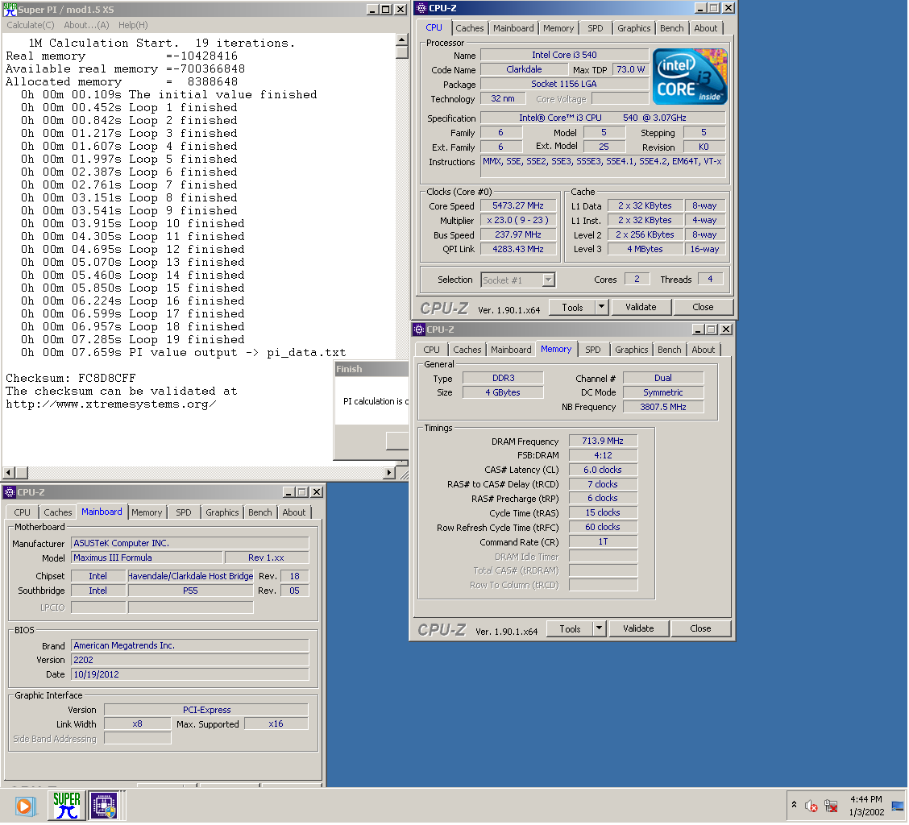Image resolution: width=909 pixels, height=825 pixels.
Task: Click the taskbar clock 4:44 PM
Action: click(866, 799)
